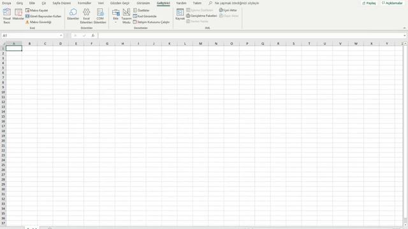This screenshot has width=408, height=229.
Task: Click Kod Görüntüle
Action: pos(145,16)
